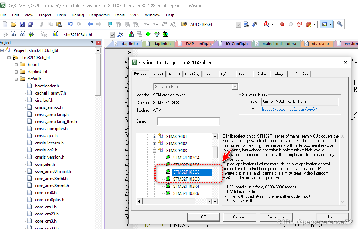Comment selection toolbar icon
This screenshot has height=229, width=358.
tap(164, 24)
